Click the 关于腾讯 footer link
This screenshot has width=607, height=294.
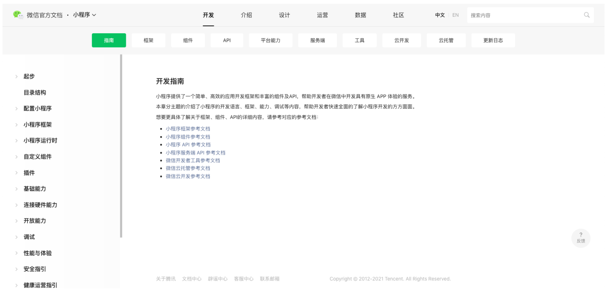coord(166,279)
